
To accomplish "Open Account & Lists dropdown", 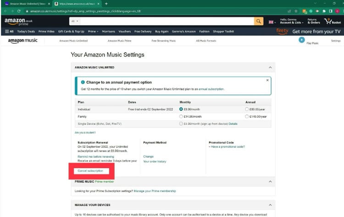I will (292, 21).
